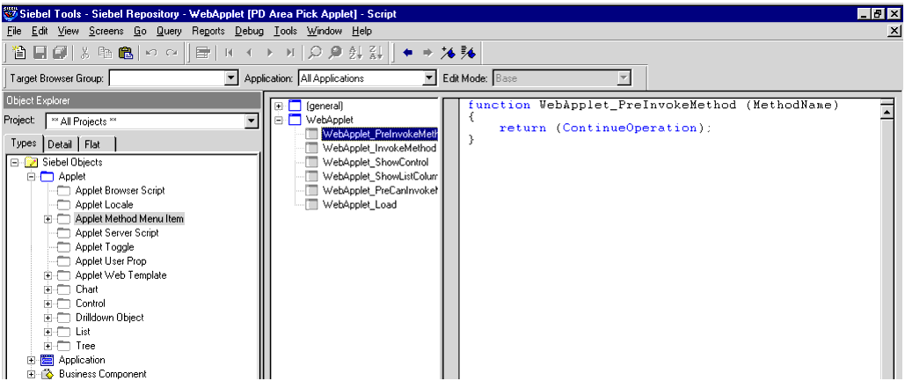Open the Edit menu
This screenshot has width=905, height=381.
tap(40, 31)
